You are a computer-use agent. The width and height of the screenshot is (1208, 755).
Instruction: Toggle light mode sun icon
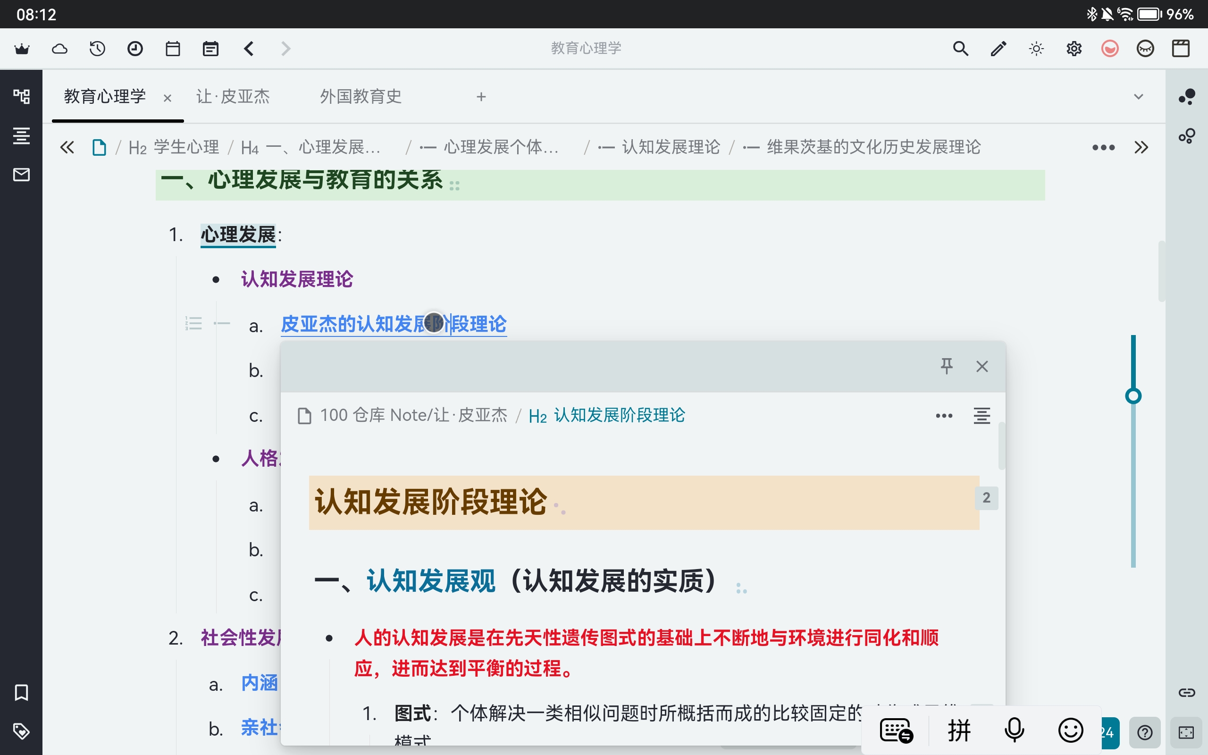1036,49
